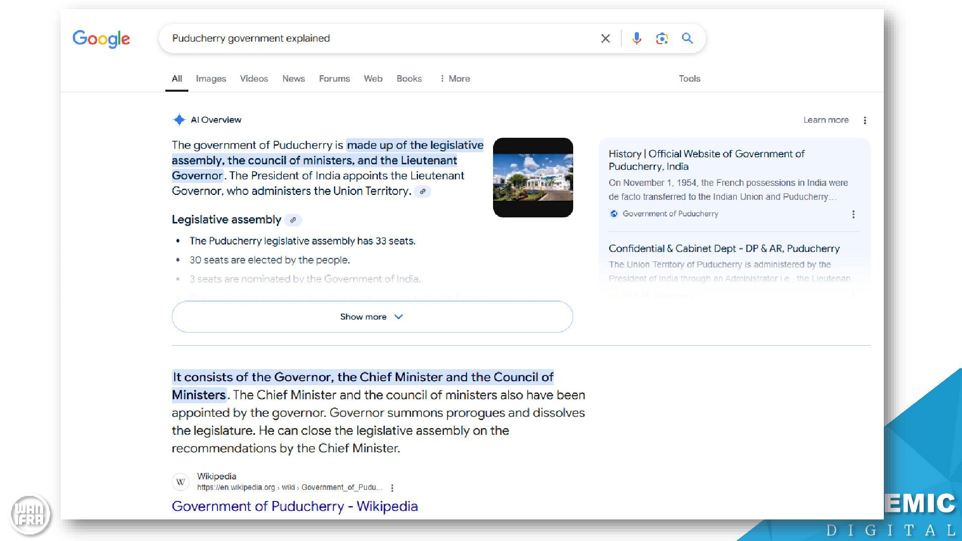Switch to the Images tab

tap(210, 79)
